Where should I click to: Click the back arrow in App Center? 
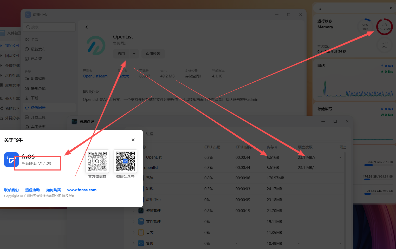(87, 27)
